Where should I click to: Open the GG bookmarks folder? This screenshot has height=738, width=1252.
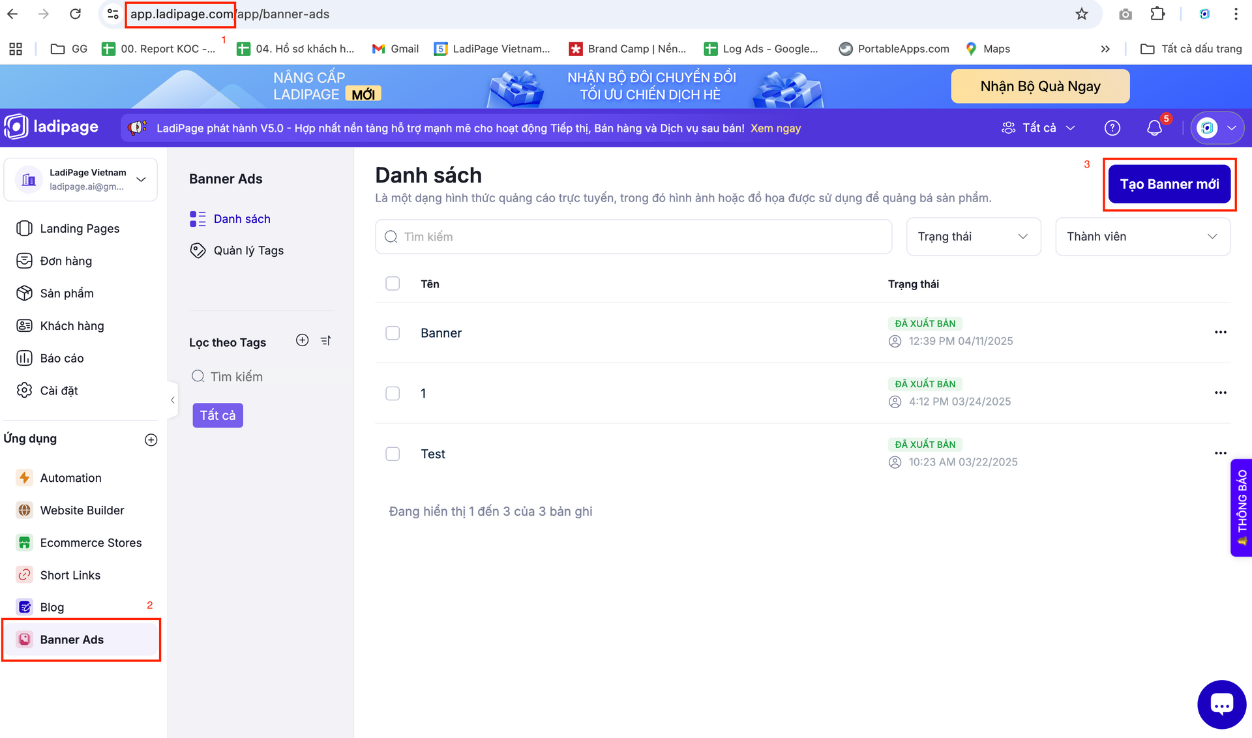pyautogui.click(x=68, y=49)
